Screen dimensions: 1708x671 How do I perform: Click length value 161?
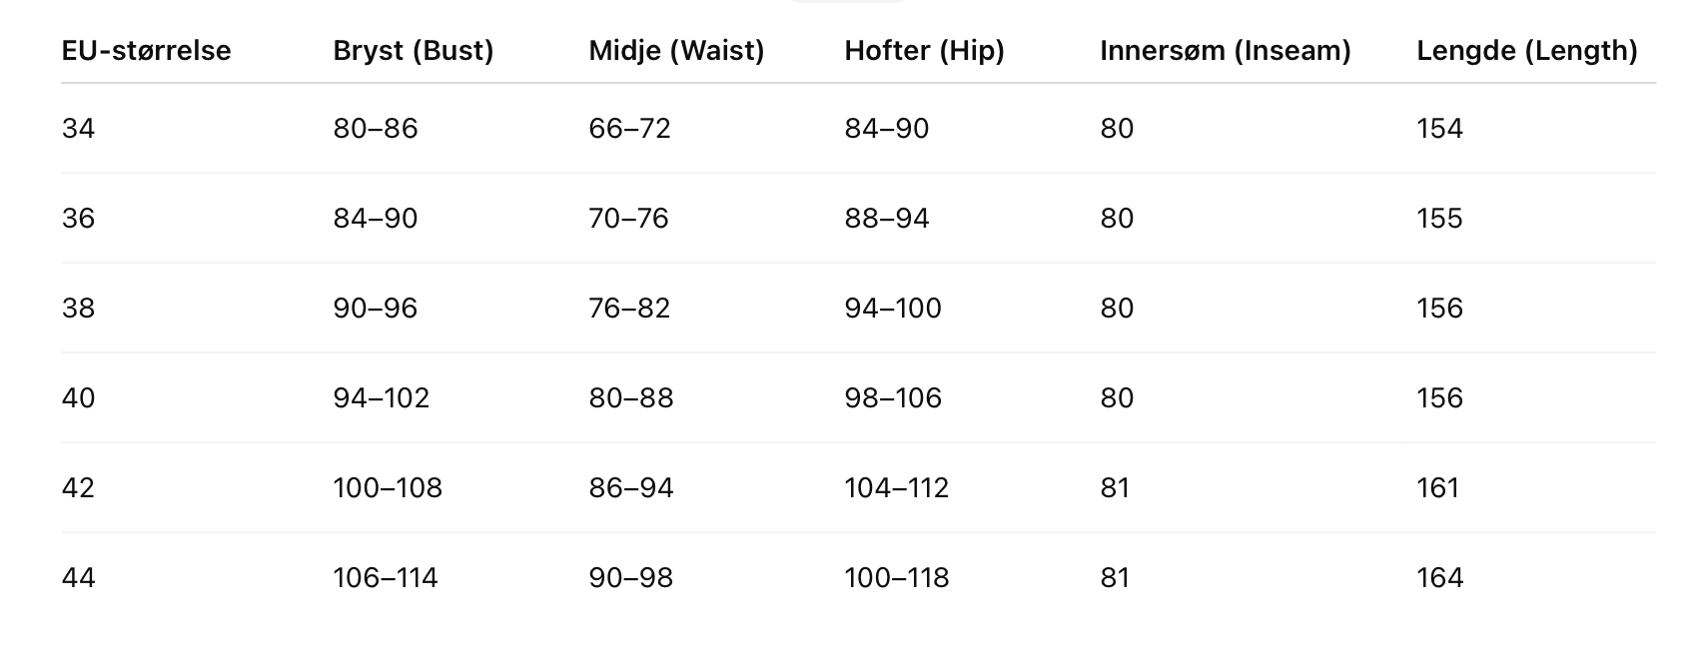[x=1438, y=488]
